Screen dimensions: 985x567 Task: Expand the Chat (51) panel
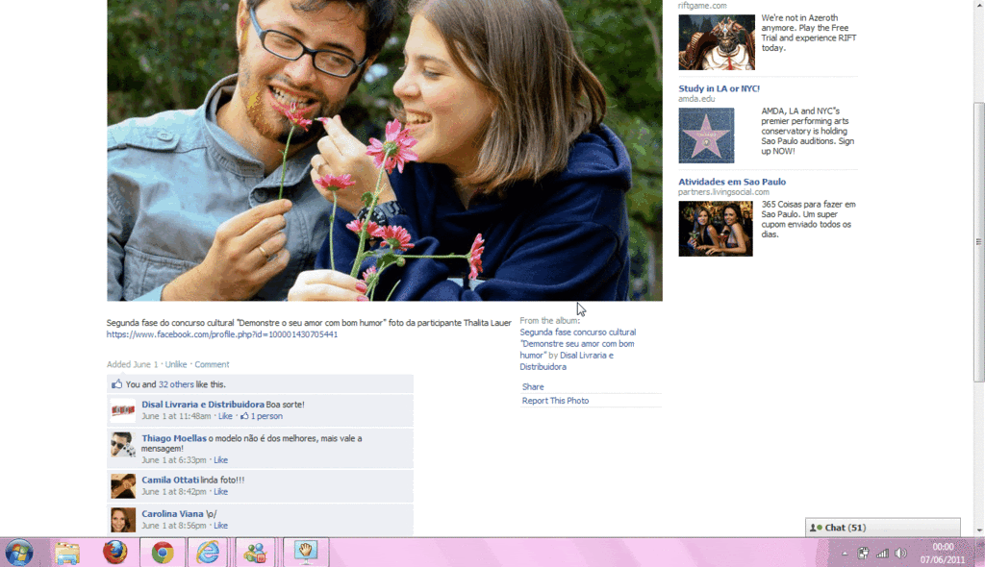(x=882, y=528)
